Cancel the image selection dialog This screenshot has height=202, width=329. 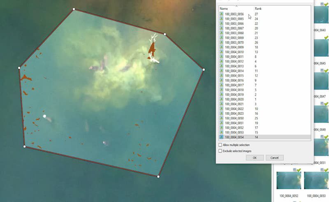pos(274,158)
